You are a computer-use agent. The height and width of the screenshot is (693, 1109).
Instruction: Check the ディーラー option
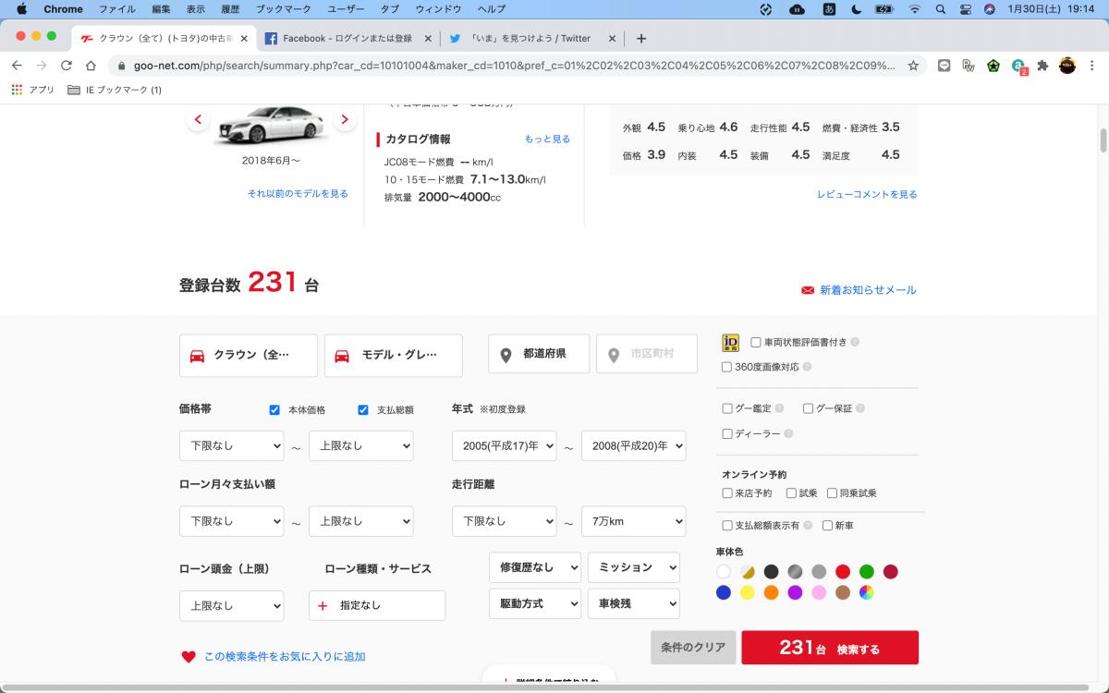[x=727, y=433]
